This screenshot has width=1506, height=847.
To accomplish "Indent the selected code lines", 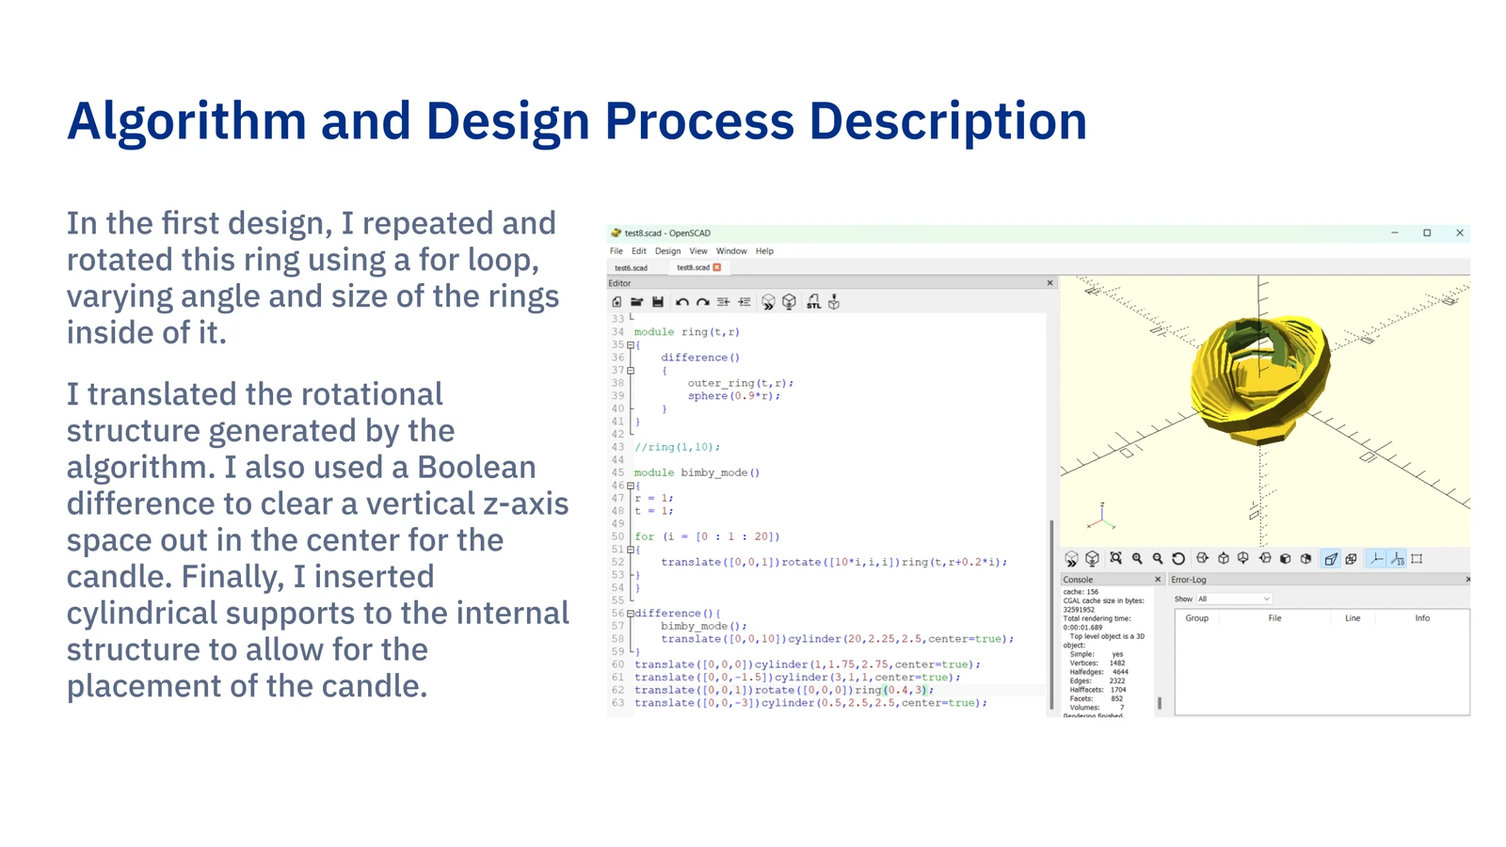I will click(745, 302).
